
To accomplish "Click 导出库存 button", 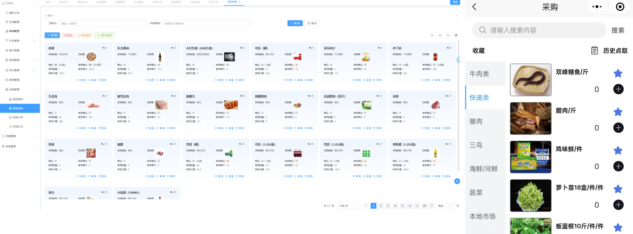I will (85, 35).
